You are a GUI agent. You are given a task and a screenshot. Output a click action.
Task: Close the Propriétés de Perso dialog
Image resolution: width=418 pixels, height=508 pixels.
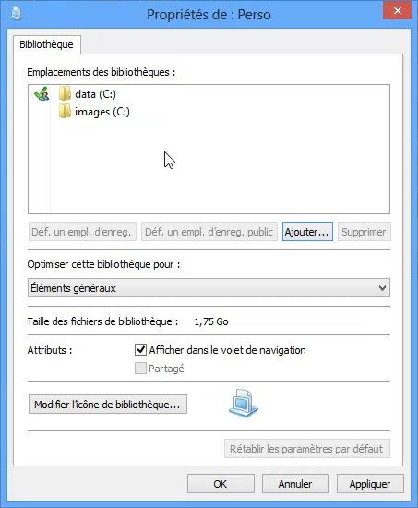398,11
